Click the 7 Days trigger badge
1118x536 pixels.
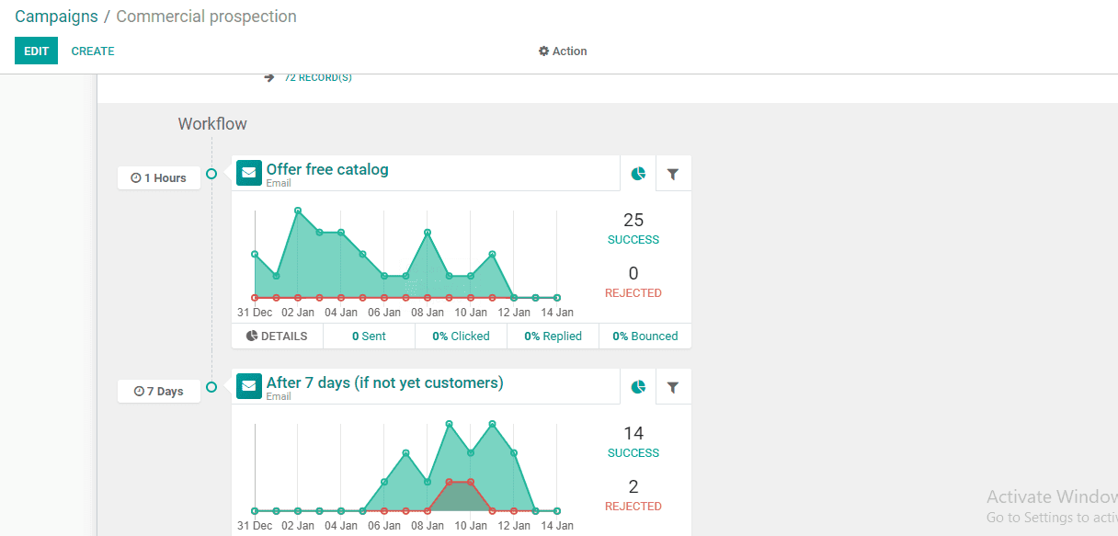pos(159,391)
